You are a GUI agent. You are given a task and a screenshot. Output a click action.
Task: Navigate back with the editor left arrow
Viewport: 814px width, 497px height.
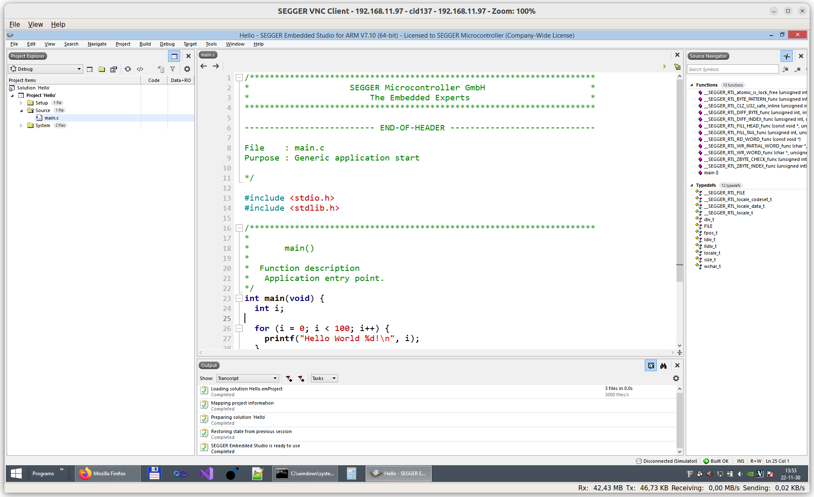click(x=203, y=66)
